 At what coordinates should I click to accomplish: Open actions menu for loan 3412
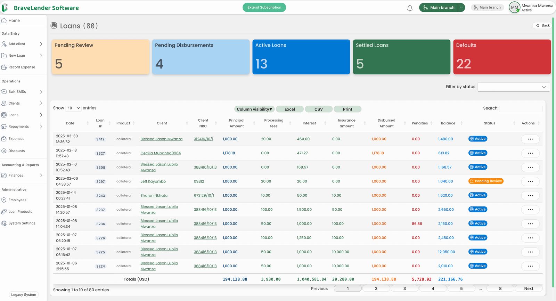click(x=530, y=139)
